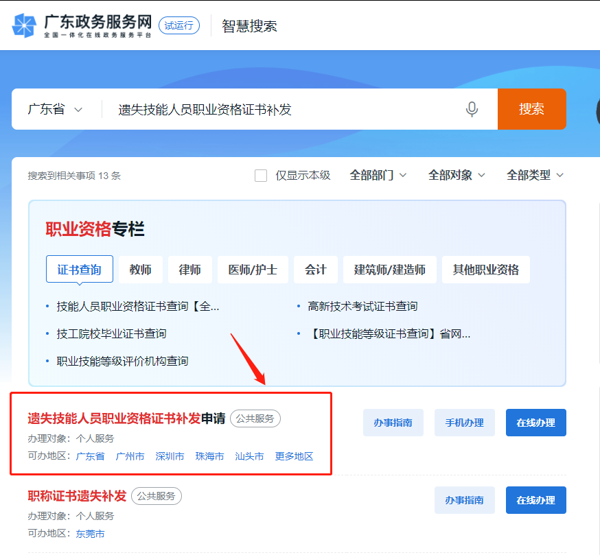Image resolution: width=600 pixels, height=555 pixels.
Task: Click the Guangdong government service logo icon
Action: (24, 25)
